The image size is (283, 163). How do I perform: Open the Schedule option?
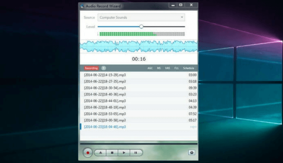click(189, 68)
